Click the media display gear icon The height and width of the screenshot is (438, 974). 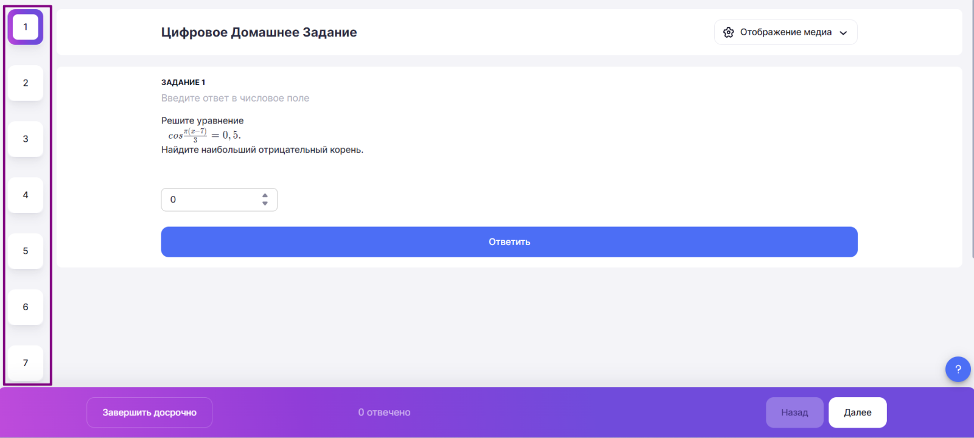point(728,32)
